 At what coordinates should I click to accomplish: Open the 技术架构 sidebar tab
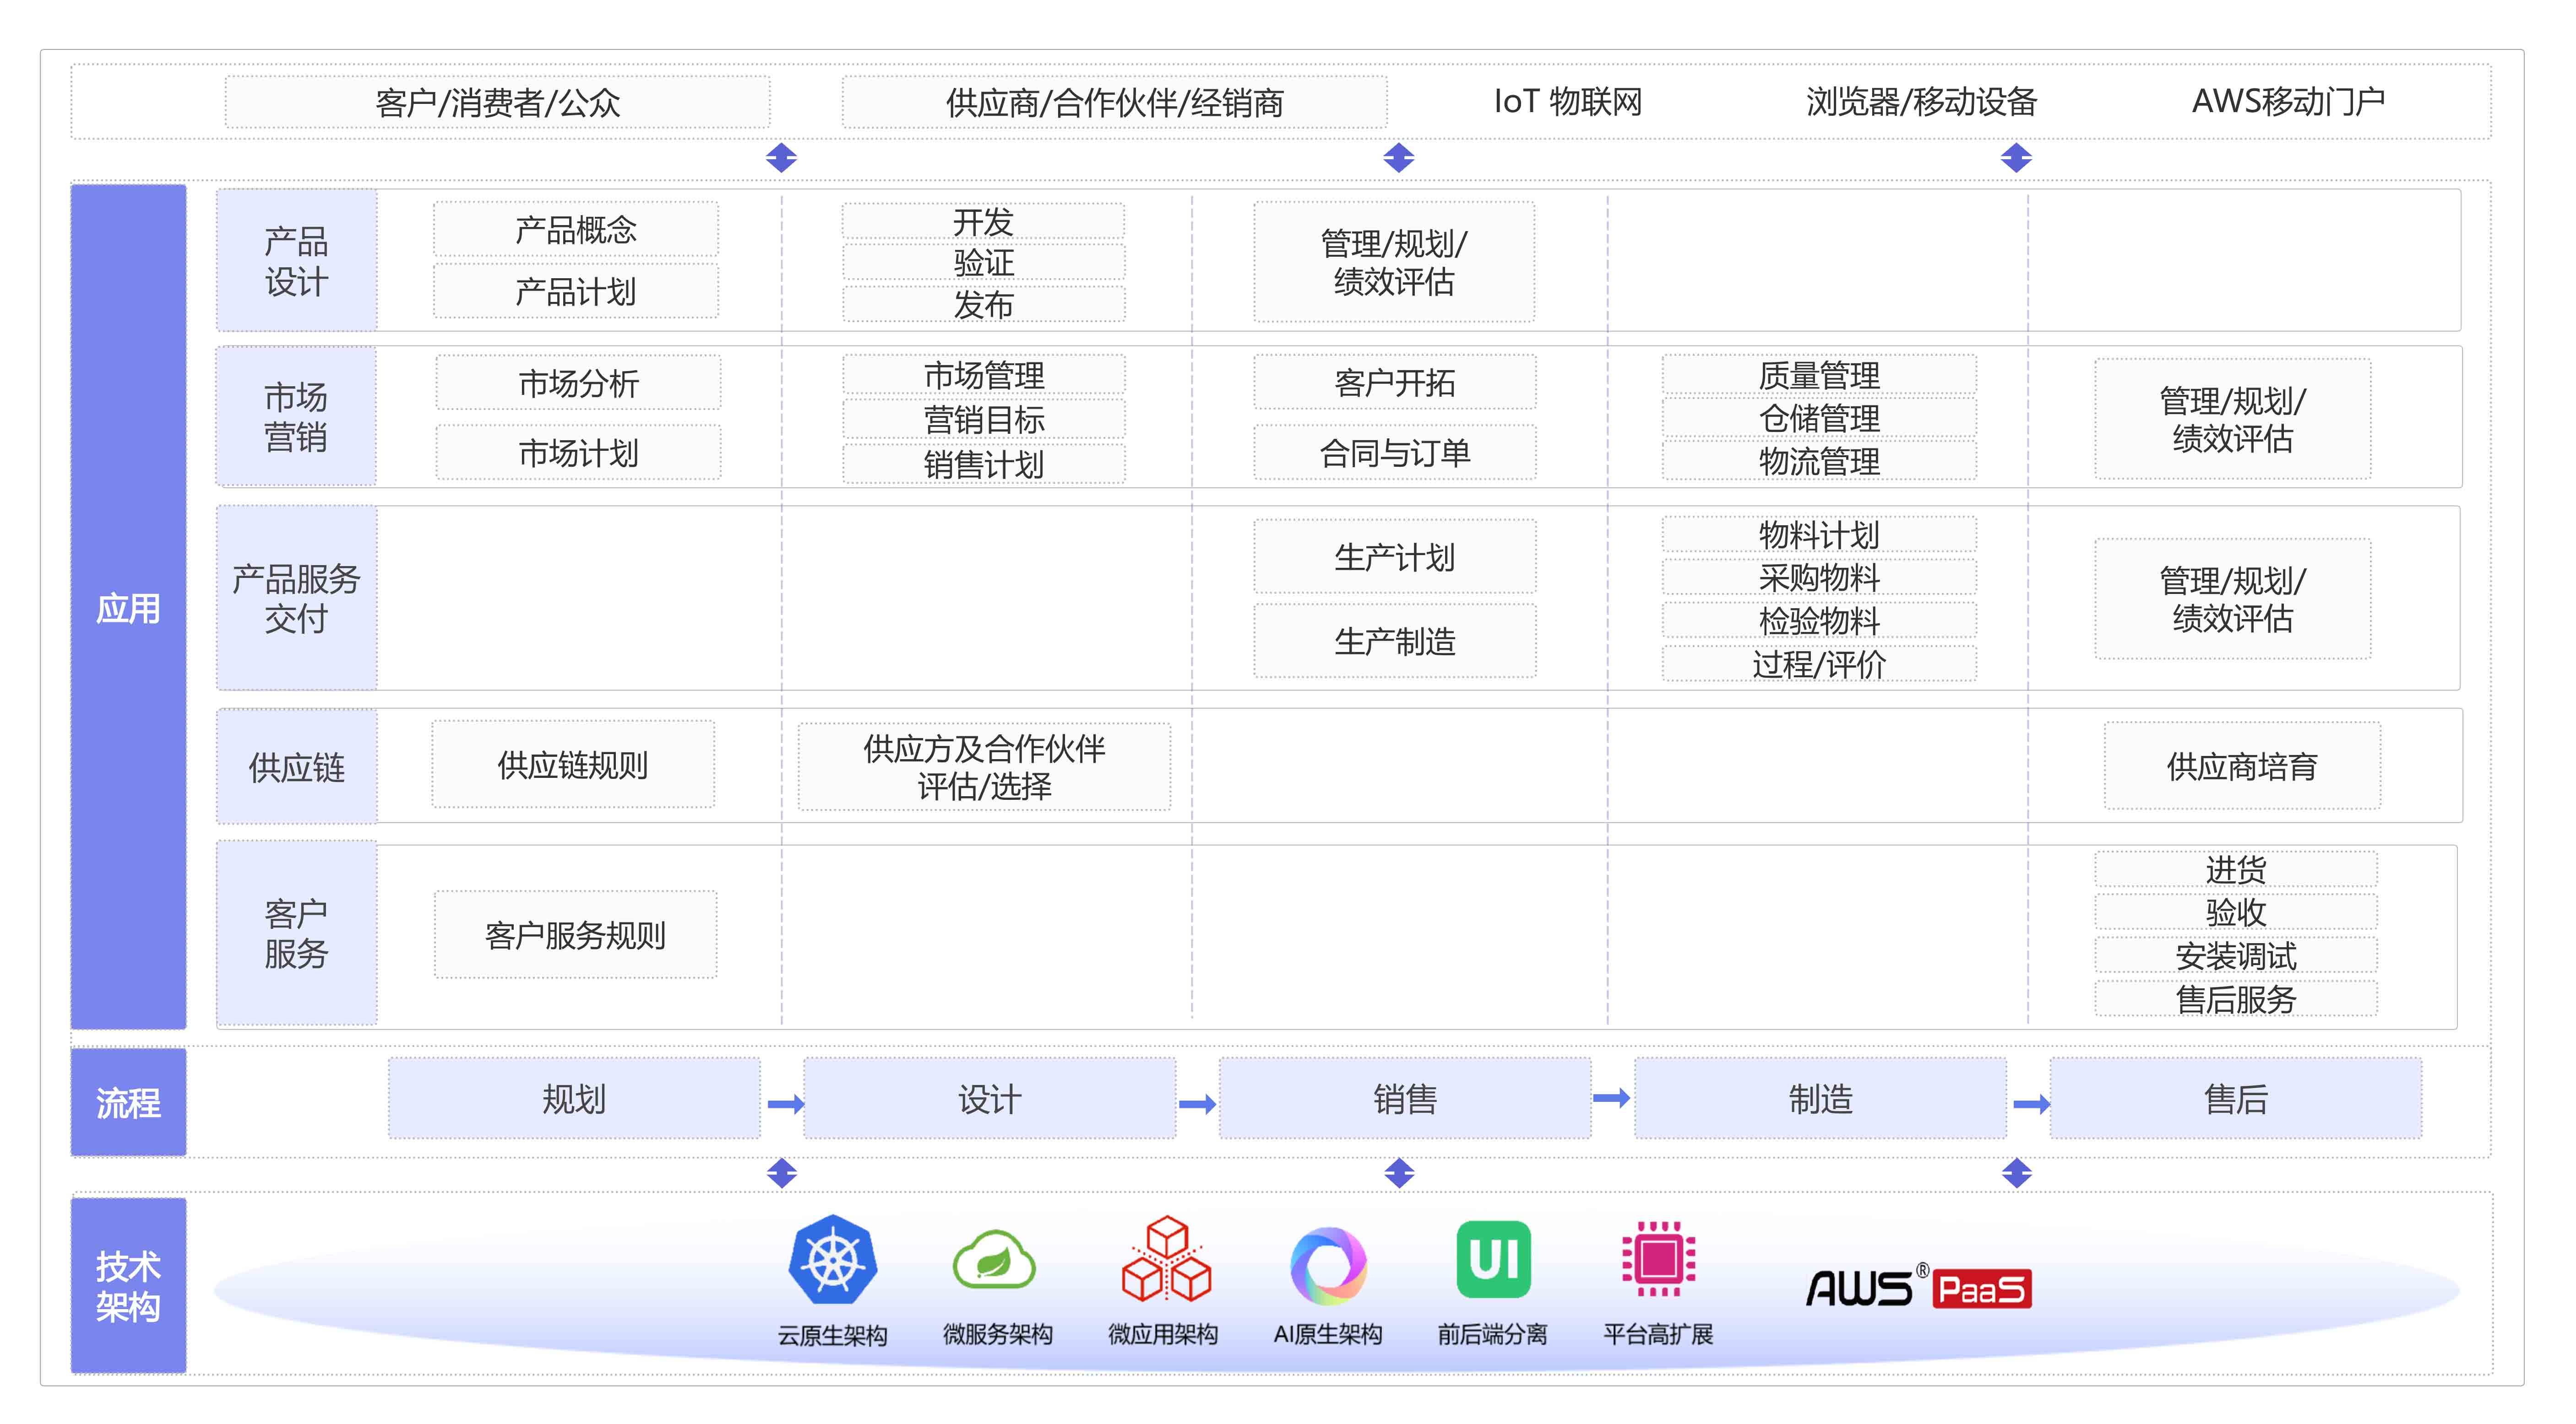[128, 1286]
